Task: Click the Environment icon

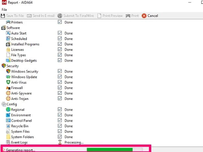Action: click(x=8, y=115)
